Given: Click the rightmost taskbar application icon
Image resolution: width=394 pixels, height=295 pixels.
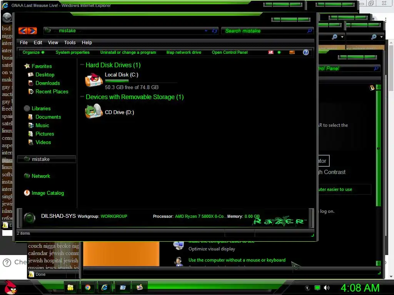Looking at the screenshot, I should pos(140,287).
